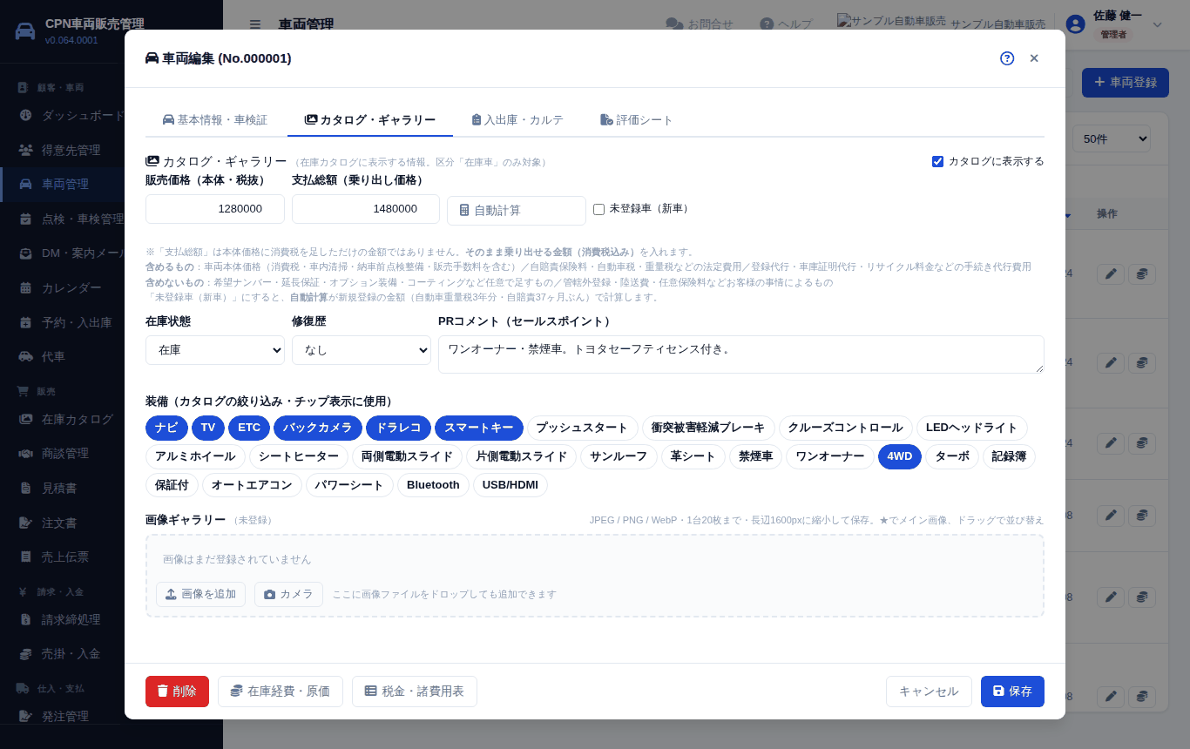Toggle the ETC equipment chip
1190x749 pixels.
[x=249, y=428]
